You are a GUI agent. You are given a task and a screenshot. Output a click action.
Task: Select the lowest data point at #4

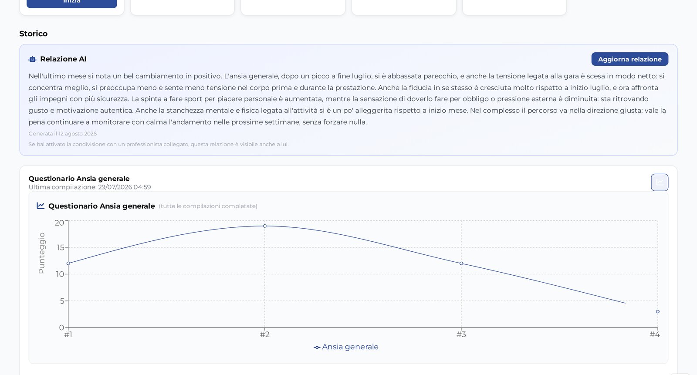(x=658, y=311)
